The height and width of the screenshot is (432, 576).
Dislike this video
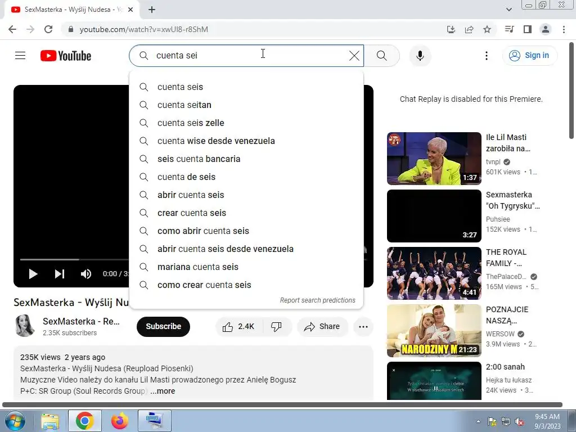[x=277, y=327]
